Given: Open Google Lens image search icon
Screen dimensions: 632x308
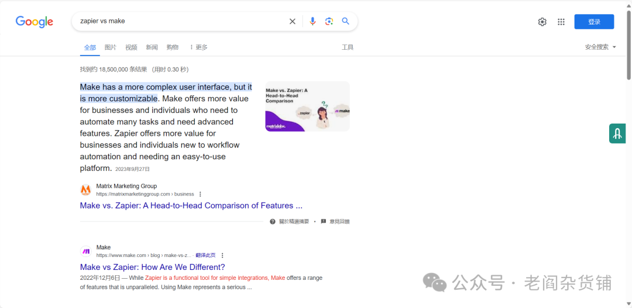Looking at the screenshot, I should click(329, 21).
